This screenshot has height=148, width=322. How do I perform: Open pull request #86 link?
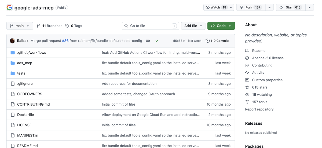tap(65, 41)
